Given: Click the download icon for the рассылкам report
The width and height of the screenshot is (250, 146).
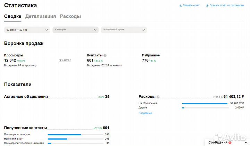Looking at the screenshot, I should (x=207, y=6).
